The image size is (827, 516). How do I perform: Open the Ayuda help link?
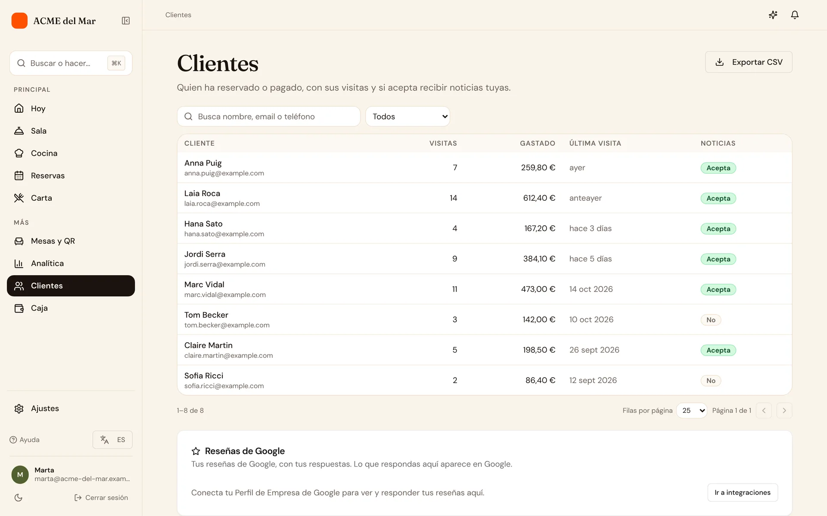click(x=25, y=439)
